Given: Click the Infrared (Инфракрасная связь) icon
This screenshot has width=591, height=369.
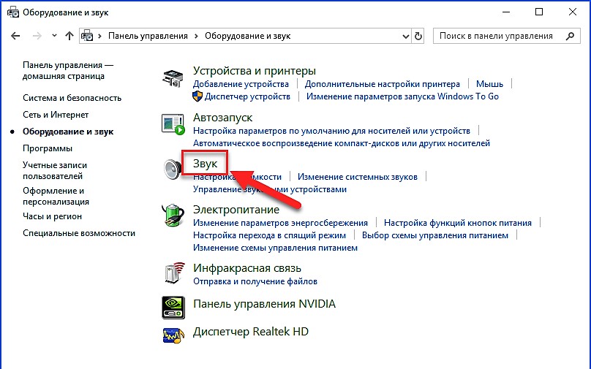Looking at the screenshot, I should point(173,273).
